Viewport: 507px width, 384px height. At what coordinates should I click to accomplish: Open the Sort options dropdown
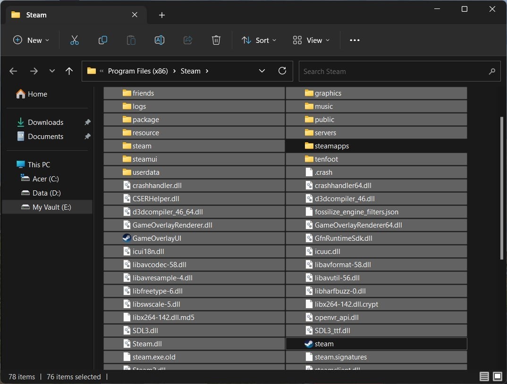click(259, 40)
